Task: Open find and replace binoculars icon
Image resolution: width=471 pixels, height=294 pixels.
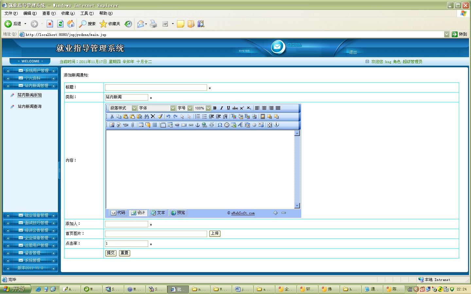Action: 146,117
